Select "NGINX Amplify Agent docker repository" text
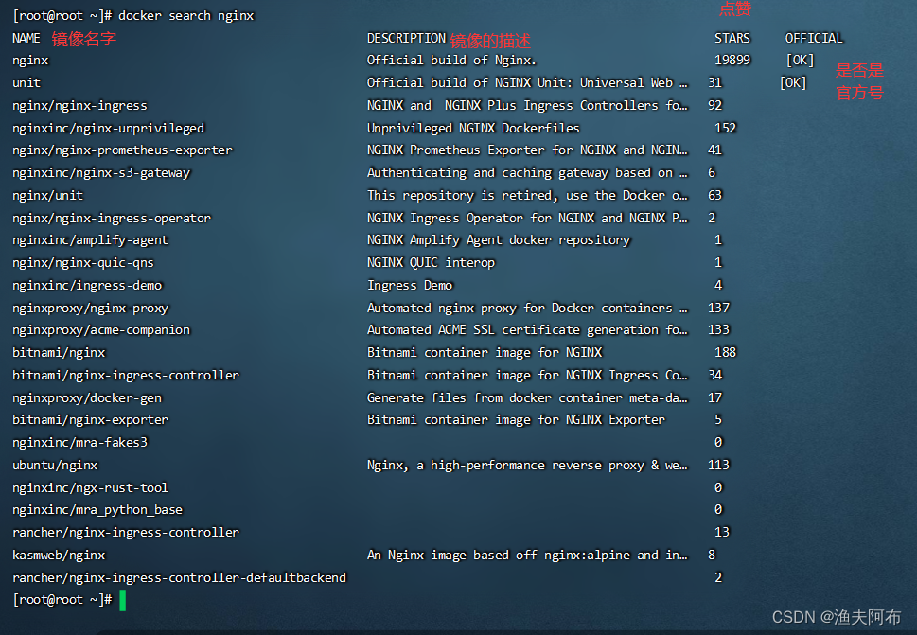This screenshot has width=917, height=635. (499, 240)
